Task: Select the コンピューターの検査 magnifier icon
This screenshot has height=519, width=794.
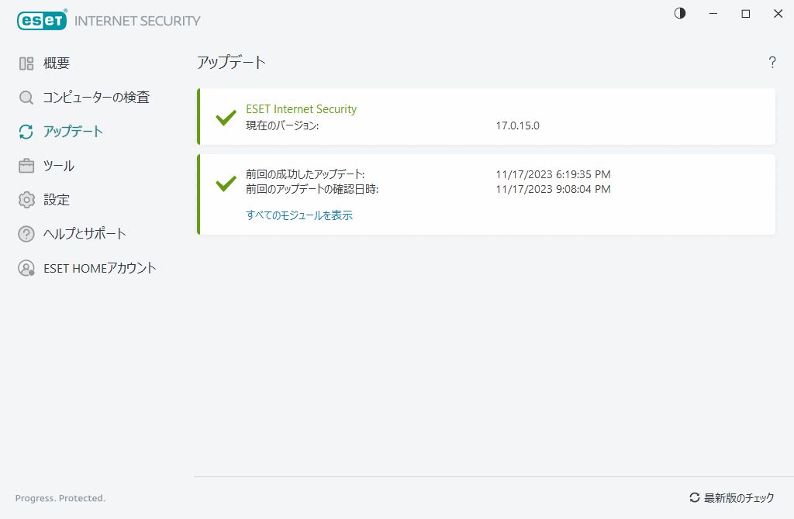Action: coord(26,97)
